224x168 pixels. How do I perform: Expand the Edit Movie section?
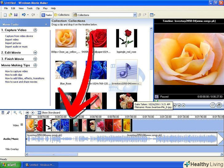click(x=35, y=53)
